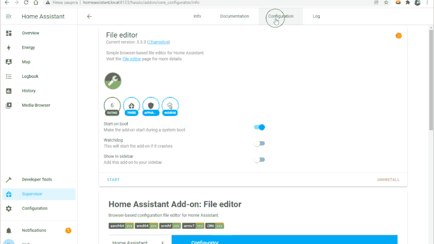Select History in the sidebar
Viewport: 434px width, 244px height.
coord(39,91)
